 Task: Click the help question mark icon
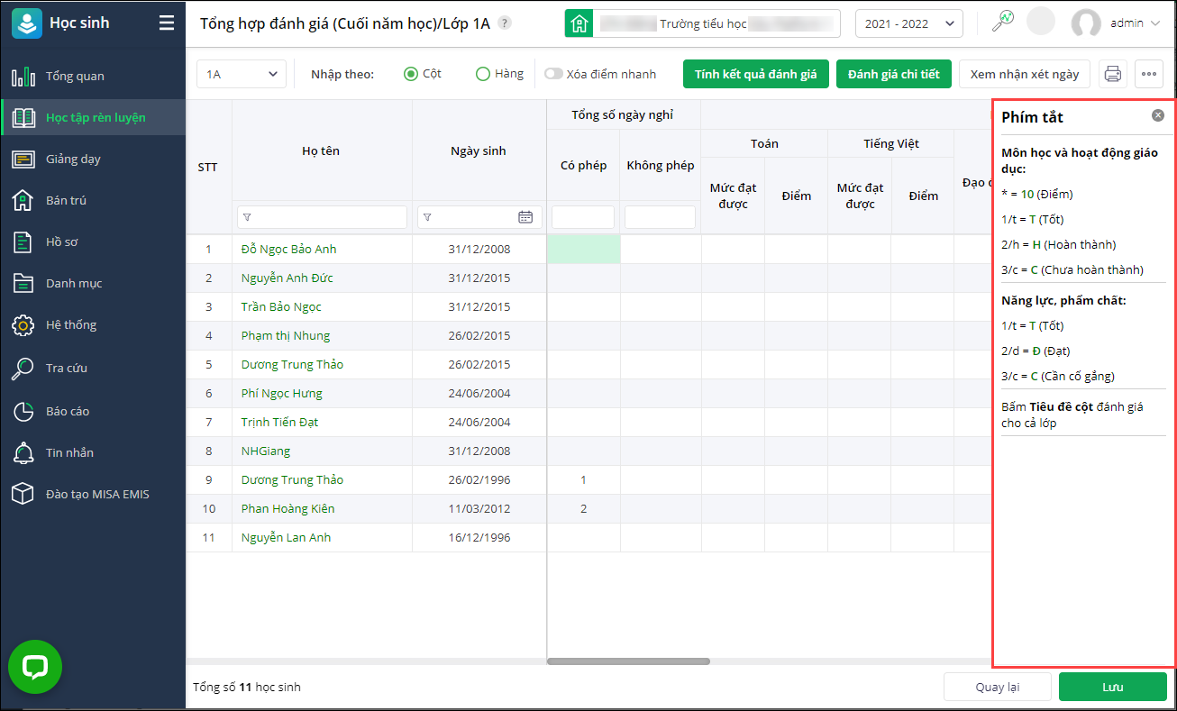click(505, 23)
